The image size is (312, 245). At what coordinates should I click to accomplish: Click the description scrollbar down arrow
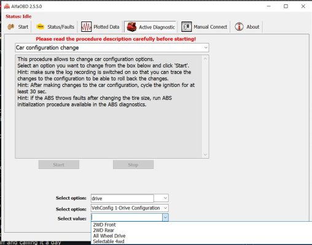click(205, 155)
